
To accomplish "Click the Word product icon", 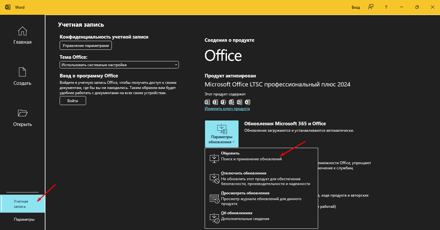I will pyautogui.click(x=207, y=102).
